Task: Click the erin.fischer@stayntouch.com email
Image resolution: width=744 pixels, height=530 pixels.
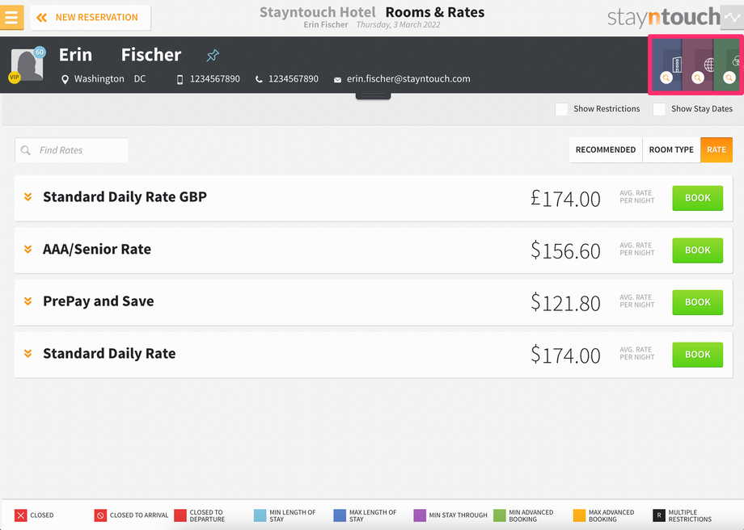Action: (408, 78)
